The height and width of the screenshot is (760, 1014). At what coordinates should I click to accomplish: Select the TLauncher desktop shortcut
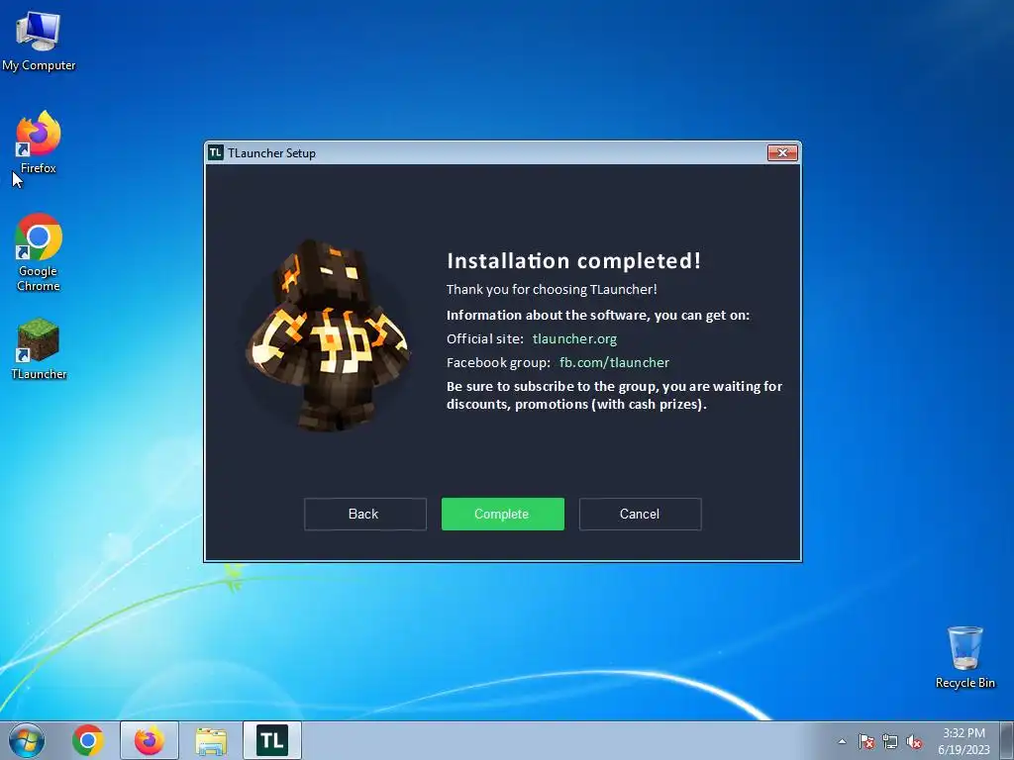39,349
